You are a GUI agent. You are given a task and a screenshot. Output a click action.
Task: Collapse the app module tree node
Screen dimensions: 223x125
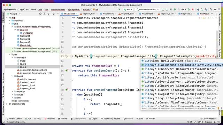(7, 17)
